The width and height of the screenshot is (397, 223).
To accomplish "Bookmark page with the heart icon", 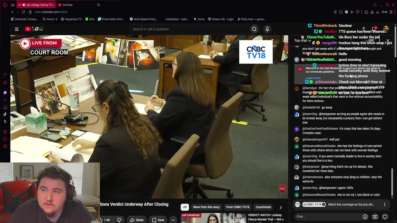I will pyautogui.click(x=358, y=12).
